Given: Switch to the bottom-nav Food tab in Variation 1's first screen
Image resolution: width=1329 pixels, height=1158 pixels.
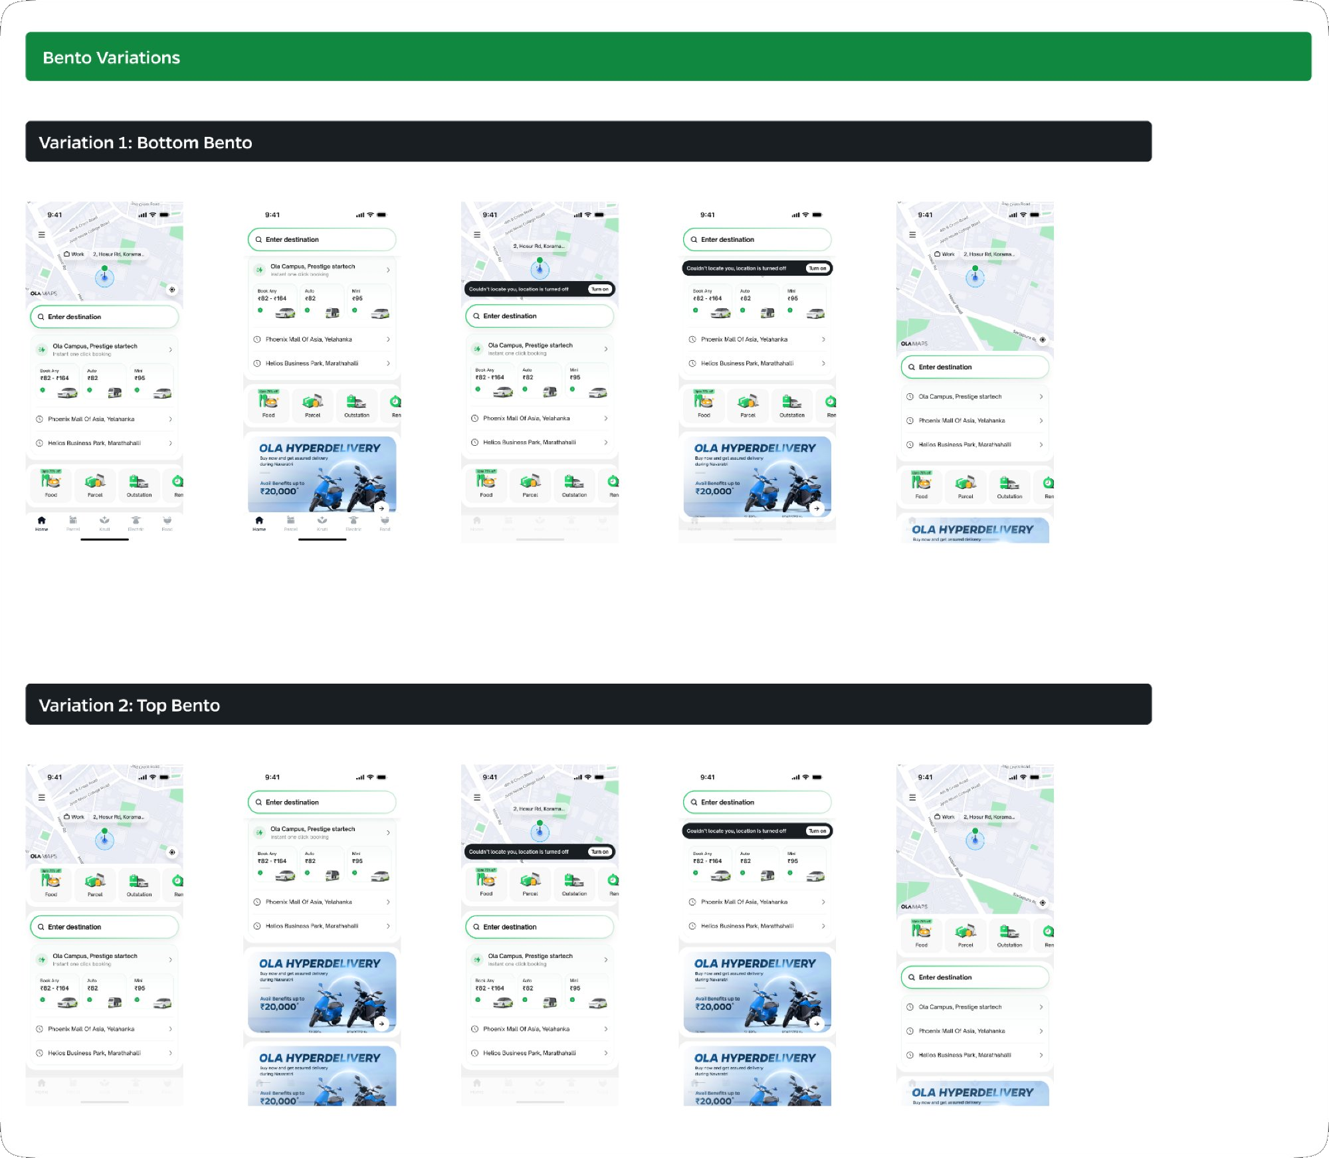Looking at the screenshot, I should (x=167, y=524).
